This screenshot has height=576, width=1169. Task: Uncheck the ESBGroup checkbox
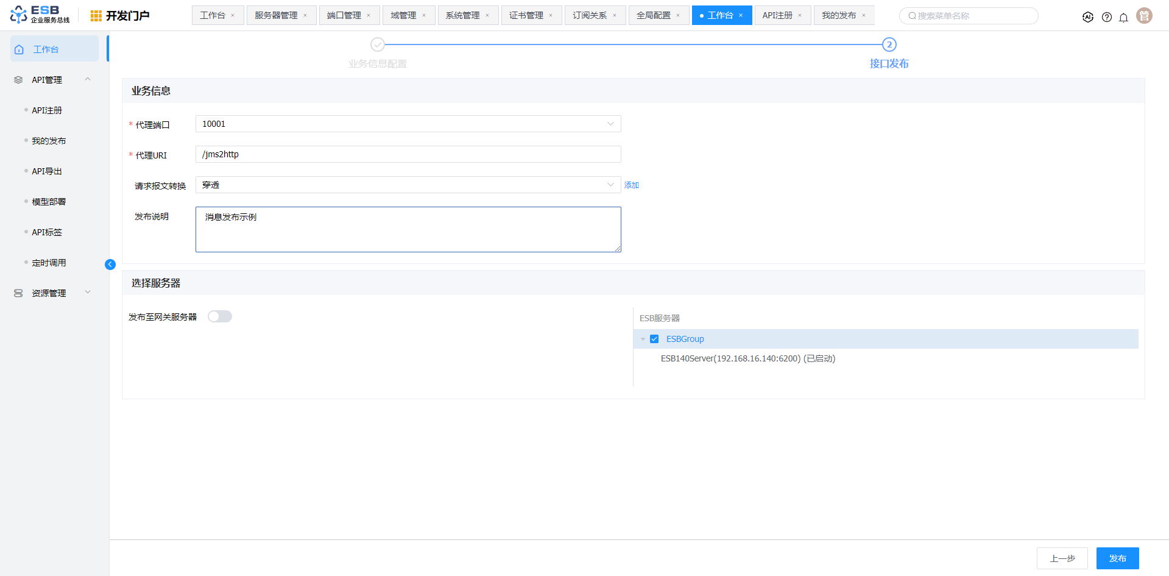tap(654, 339)
